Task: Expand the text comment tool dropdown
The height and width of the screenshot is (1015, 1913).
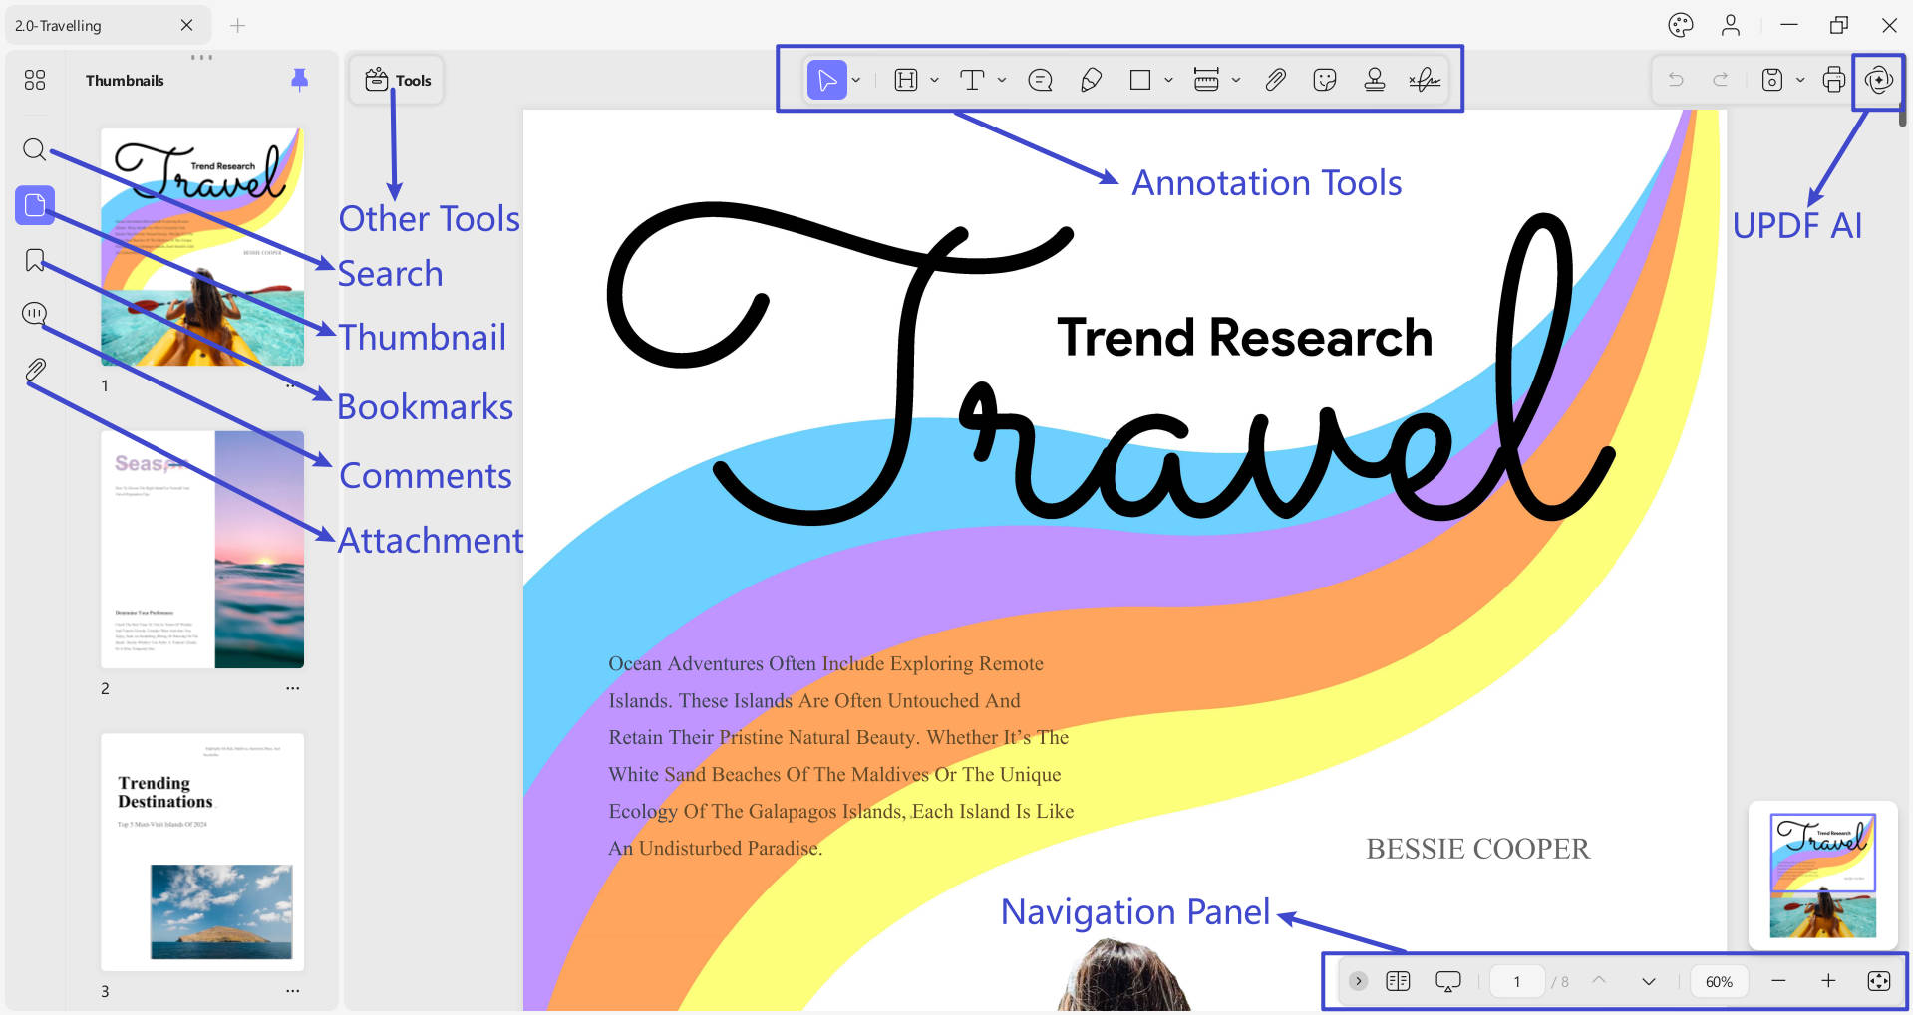Action: tap(1002, 80)
